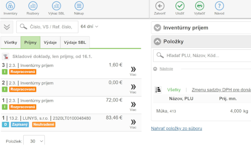
Task: Collapse the Položky section
Action: [157, 42]
